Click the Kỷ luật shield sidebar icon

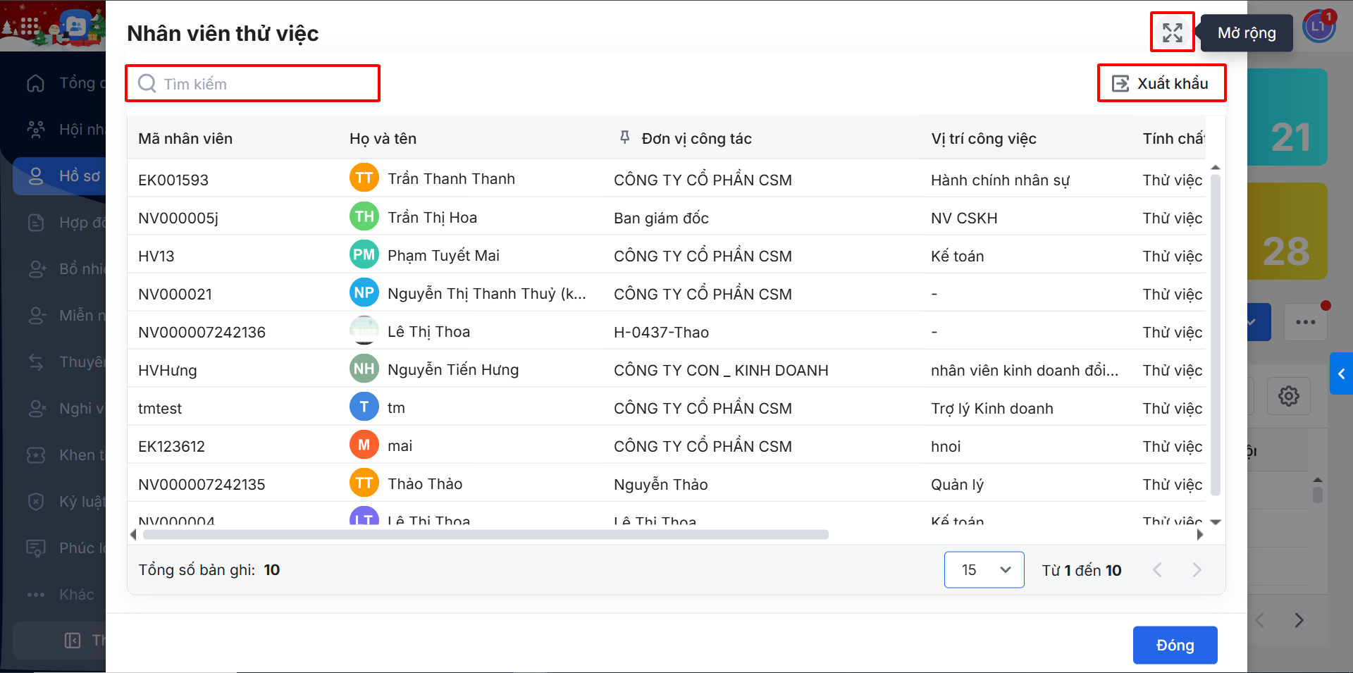pyautogui.click(x=36, y=502)
